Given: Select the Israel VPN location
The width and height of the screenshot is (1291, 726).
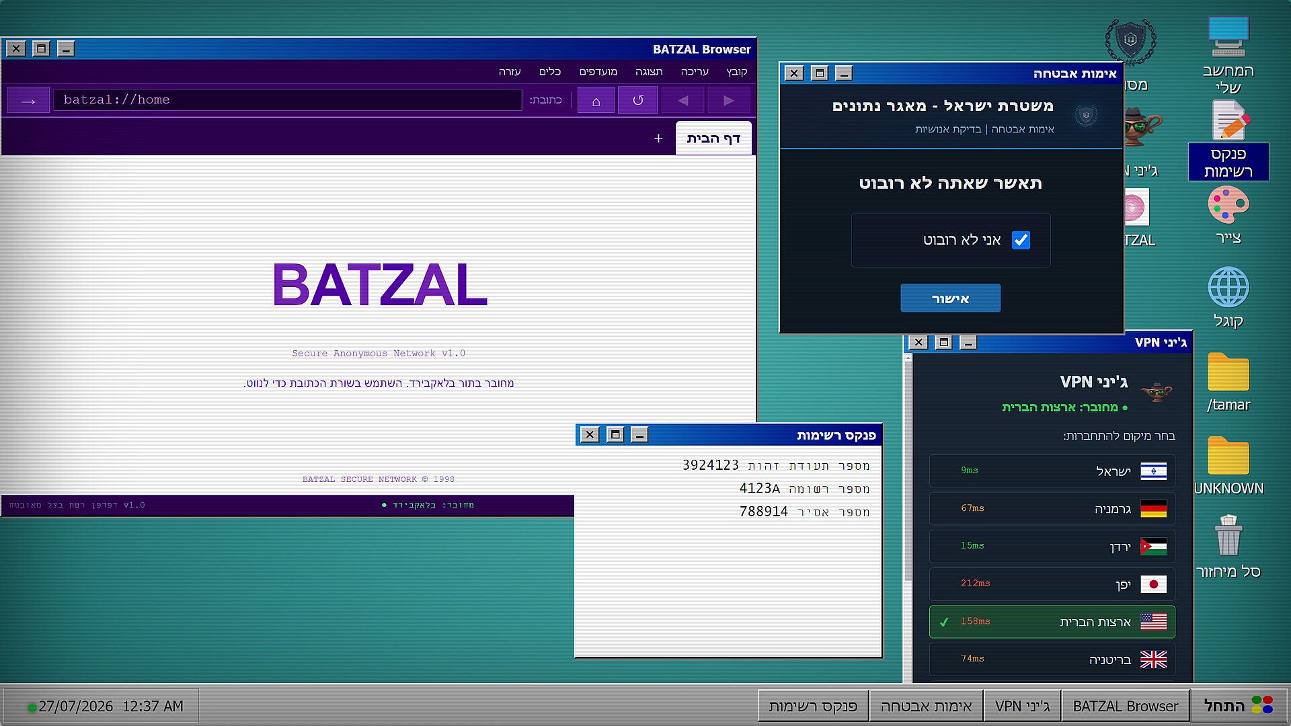Looking at the screenshot, I should 1052,471.
